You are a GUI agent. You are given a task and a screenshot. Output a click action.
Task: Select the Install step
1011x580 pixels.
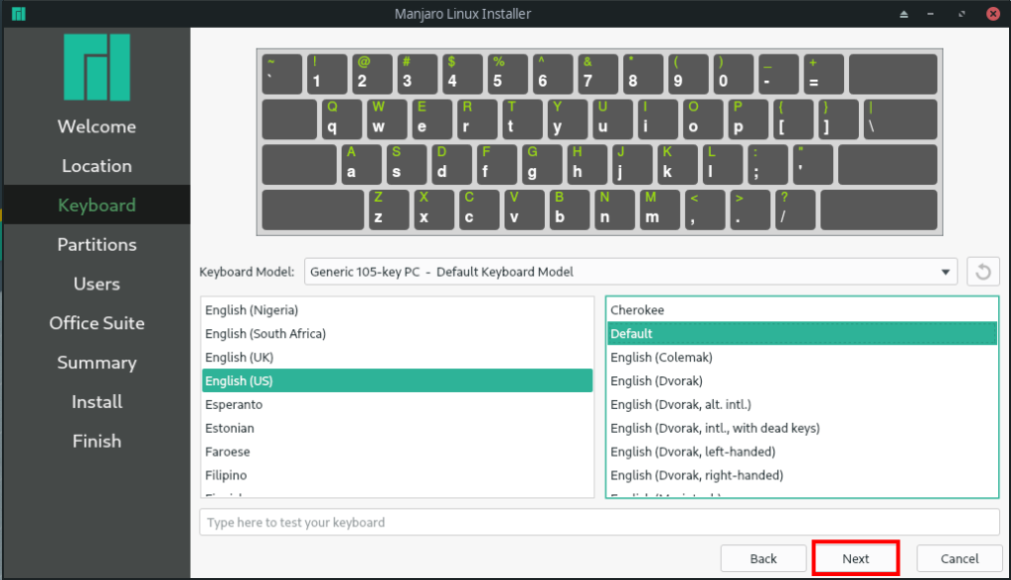(97, 402)
